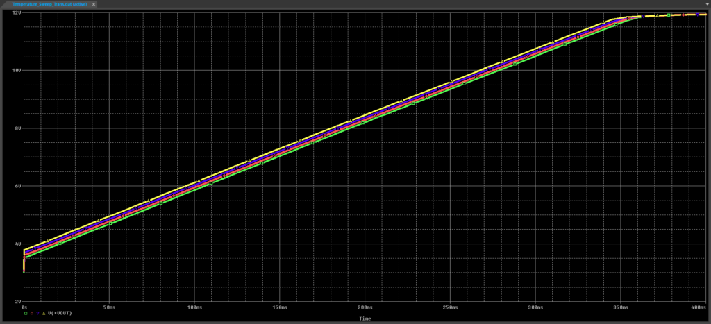
Task: Click the 6V y-axis tick label
Action: pyautogui.click(x=17, y=186)
